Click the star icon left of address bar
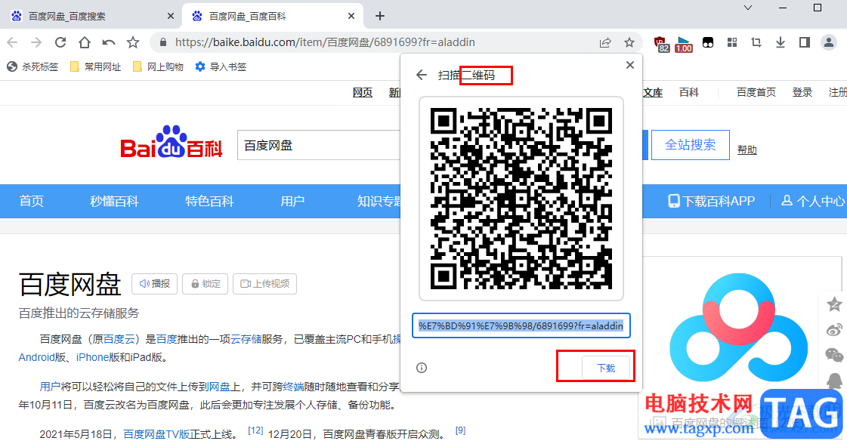847x441 pixels. tap(133, 42)
